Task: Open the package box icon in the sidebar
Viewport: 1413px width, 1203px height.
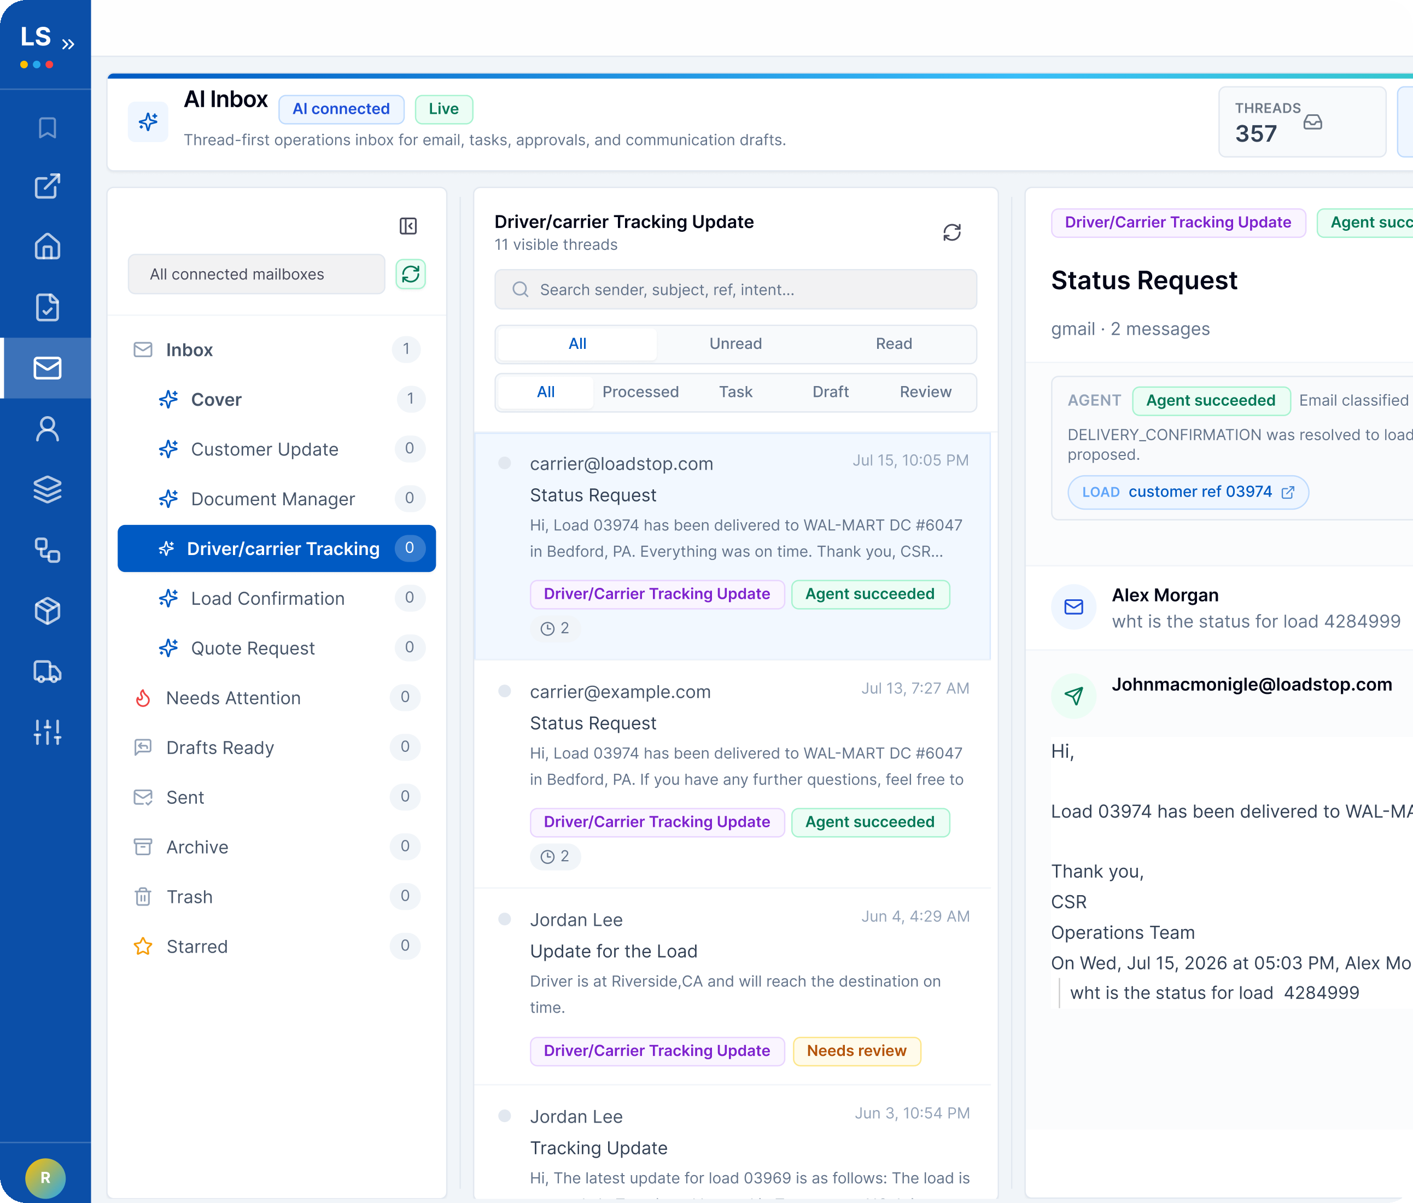Action: click(x=47, y=611)
